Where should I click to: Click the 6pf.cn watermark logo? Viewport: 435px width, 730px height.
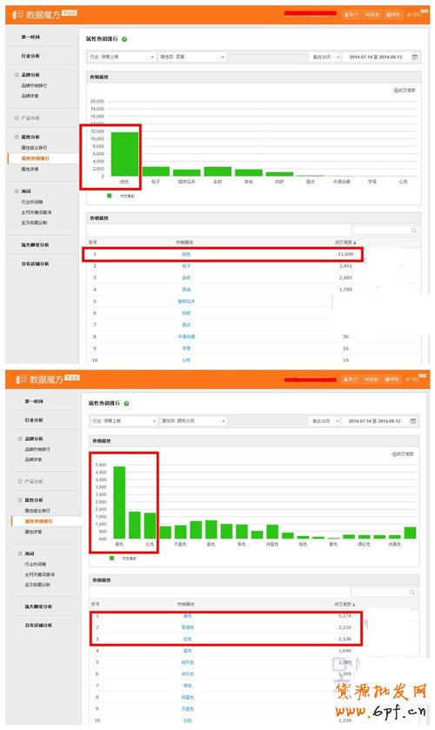380,700
